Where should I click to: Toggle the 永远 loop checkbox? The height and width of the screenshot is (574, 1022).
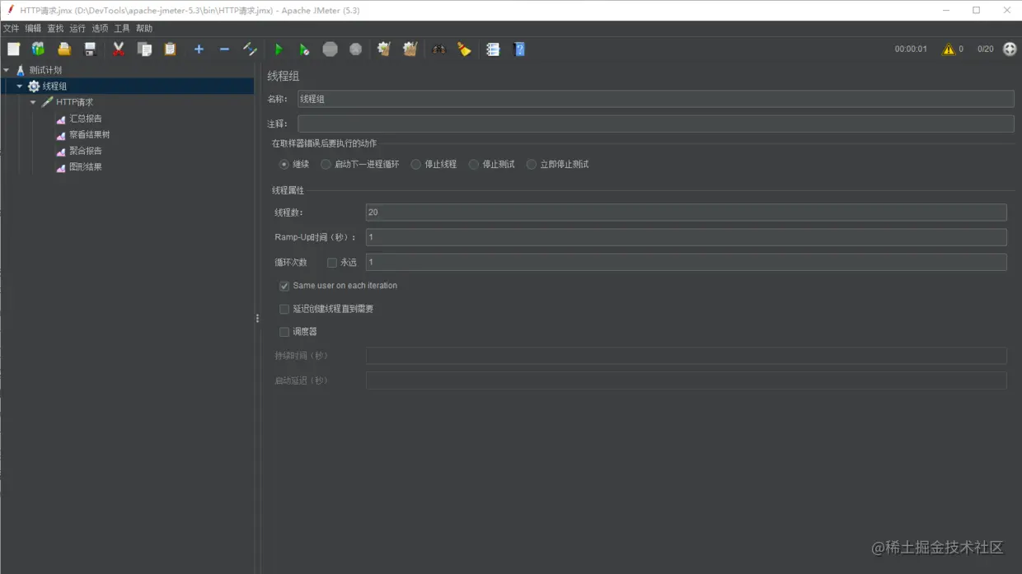click(x=332, y=263)
